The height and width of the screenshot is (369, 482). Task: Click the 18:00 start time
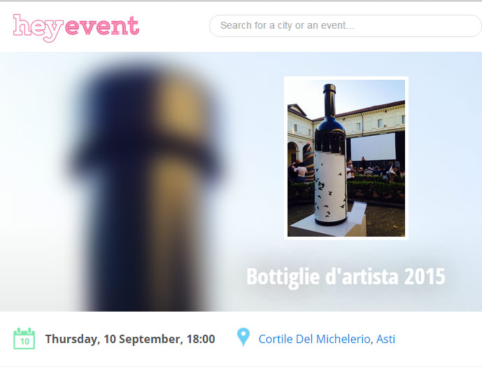(x=201, y=339)
